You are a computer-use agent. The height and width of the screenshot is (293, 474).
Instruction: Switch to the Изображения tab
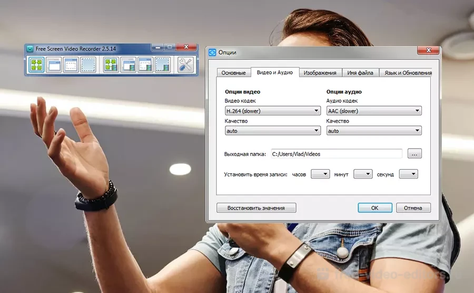(x=320, y=73)
